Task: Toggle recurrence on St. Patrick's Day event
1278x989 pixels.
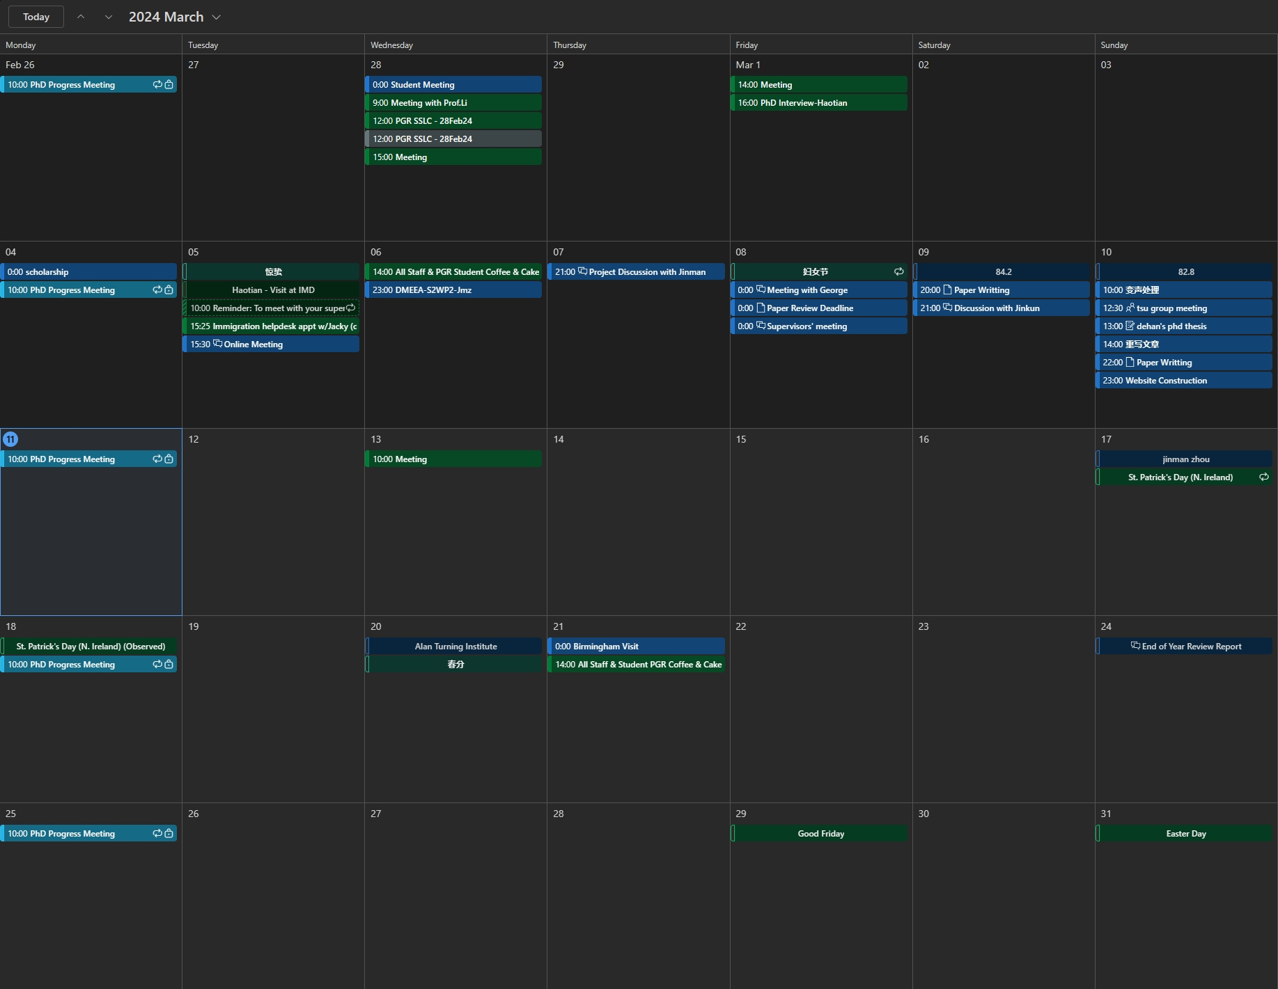Action: [x=1264, y=477]
